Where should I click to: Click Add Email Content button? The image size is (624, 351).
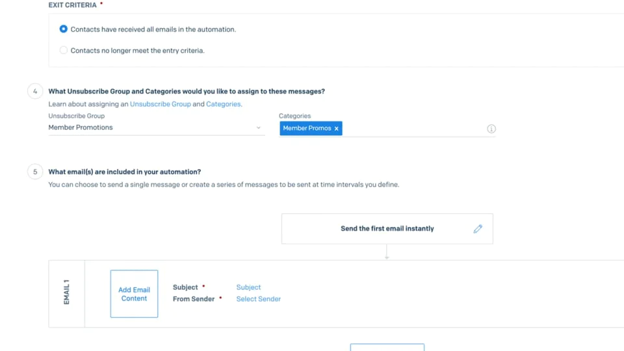point(134,294)
